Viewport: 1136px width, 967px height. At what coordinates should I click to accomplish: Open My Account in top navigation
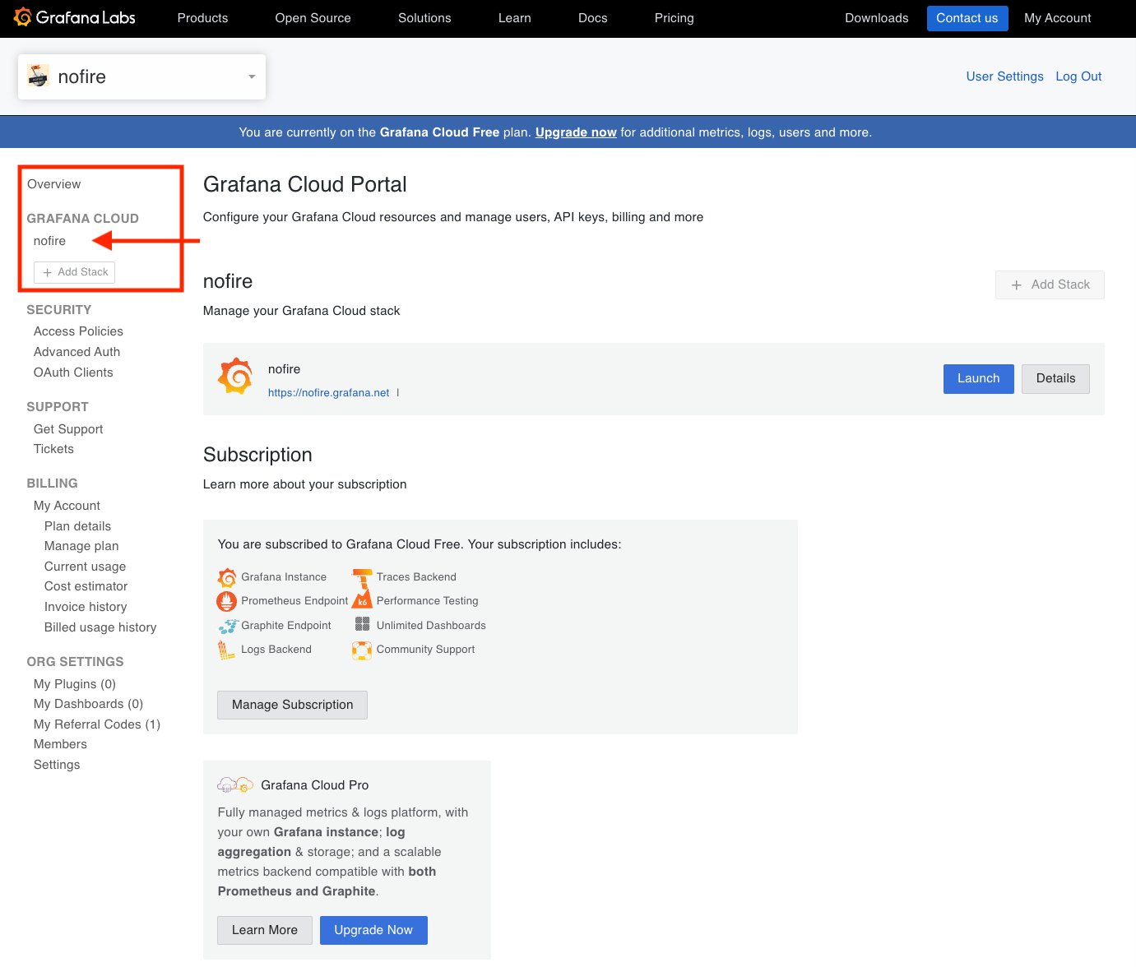[1058, 18]
